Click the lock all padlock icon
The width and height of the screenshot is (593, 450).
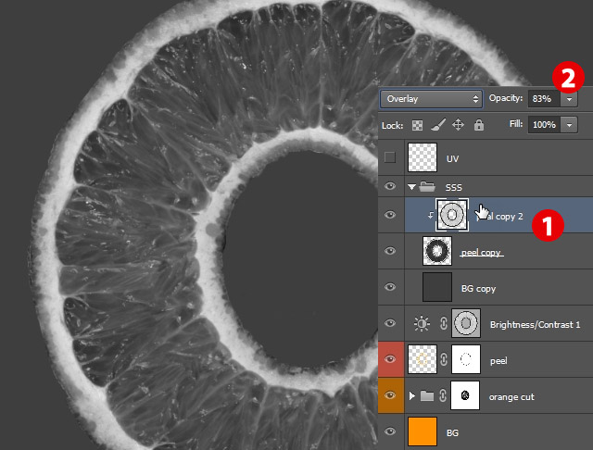coord(479,125)
